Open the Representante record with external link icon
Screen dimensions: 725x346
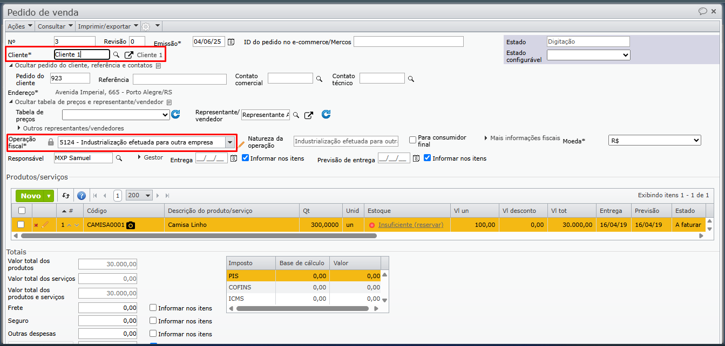pos(308,115)
